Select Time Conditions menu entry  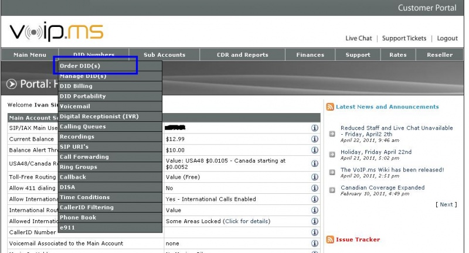pyautogui.click(x=110, y=197)
